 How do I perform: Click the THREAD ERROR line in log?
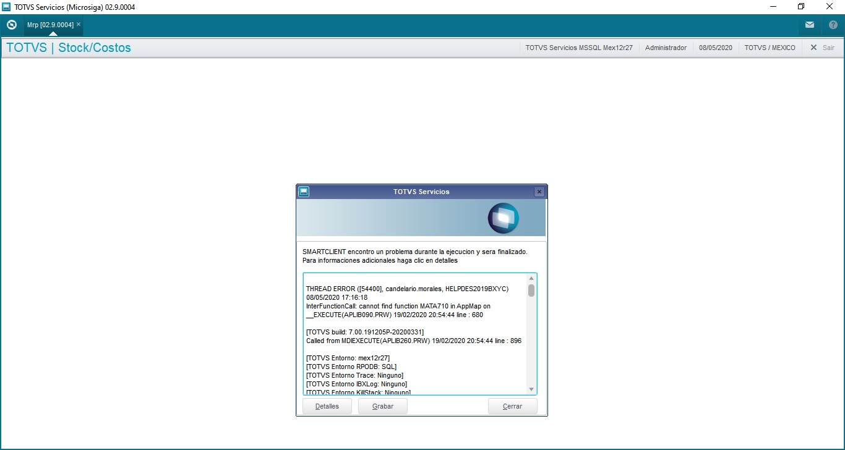407,289
